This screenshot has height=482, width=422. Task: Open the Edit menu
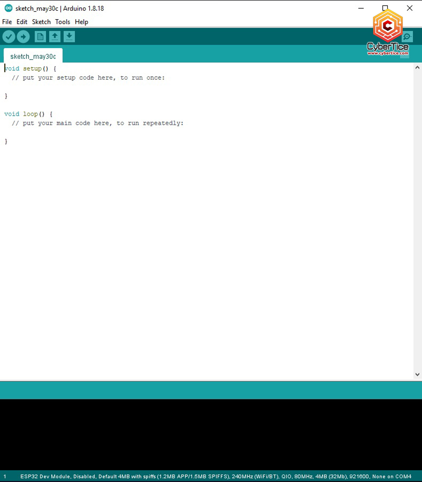click(x=22, y=22)
